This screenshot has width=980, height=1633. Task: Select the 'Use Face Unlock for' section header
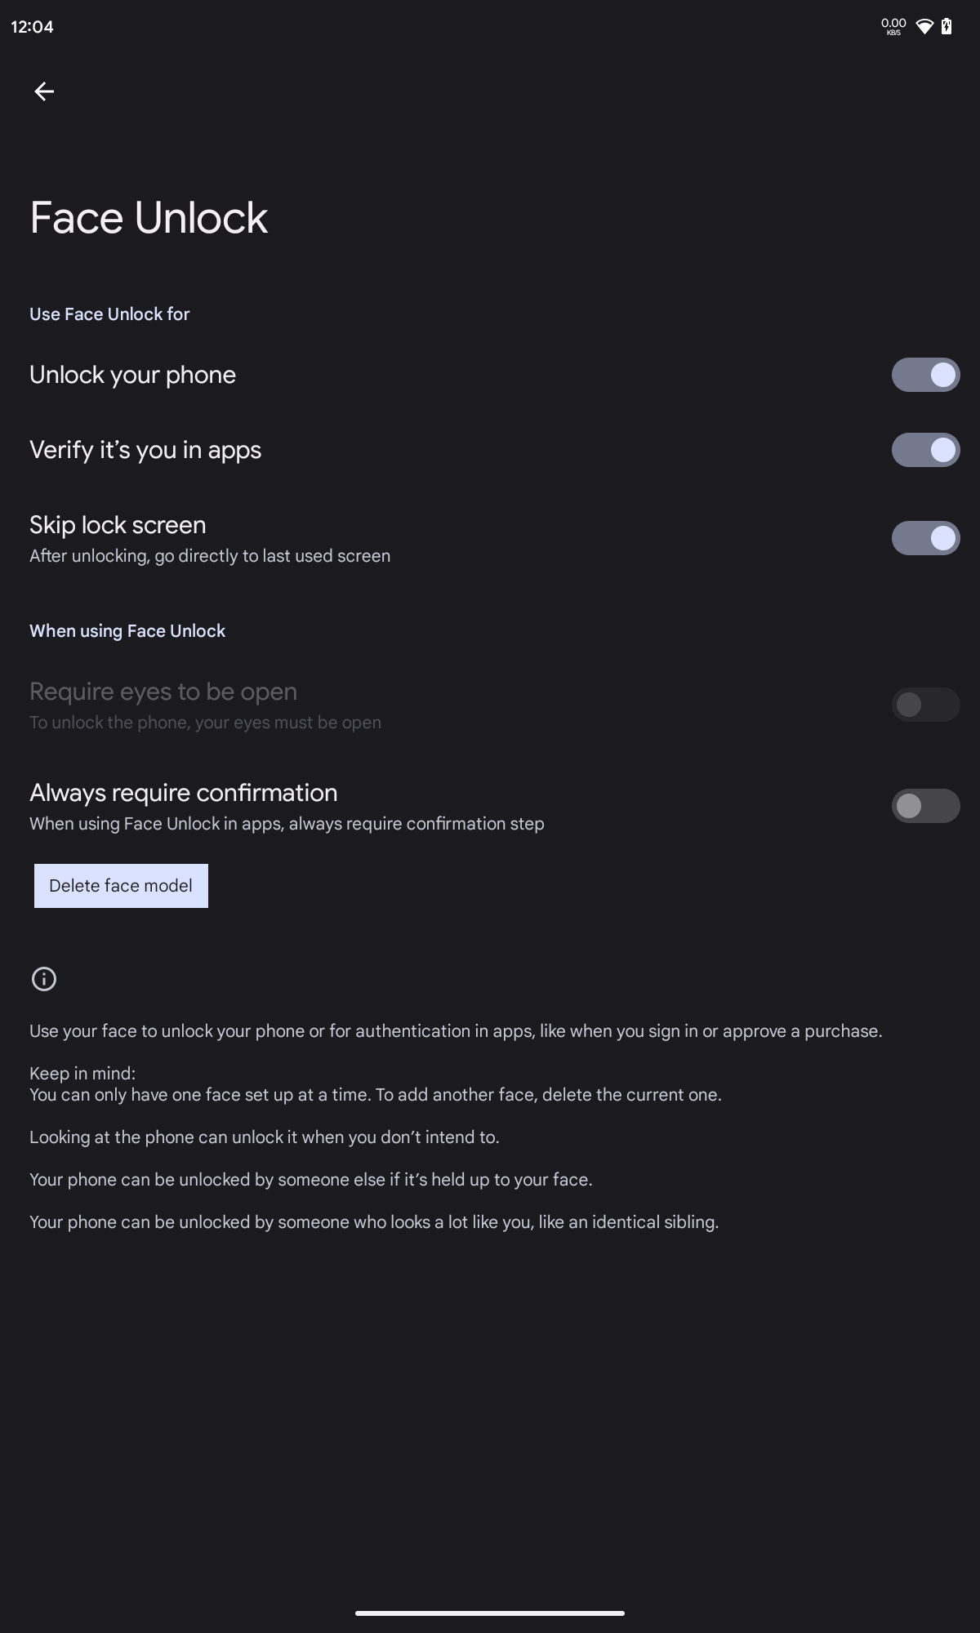coord(109,314)
